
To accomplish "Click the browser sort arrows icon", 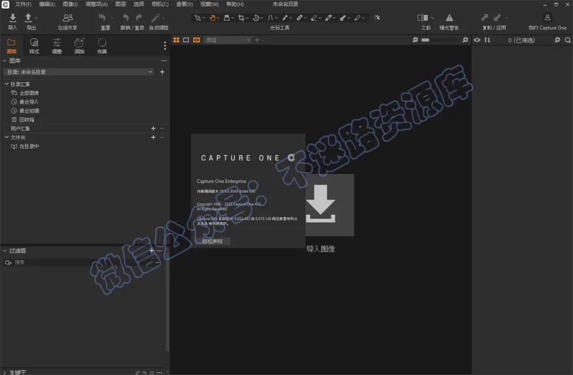I will pos(487,40).
